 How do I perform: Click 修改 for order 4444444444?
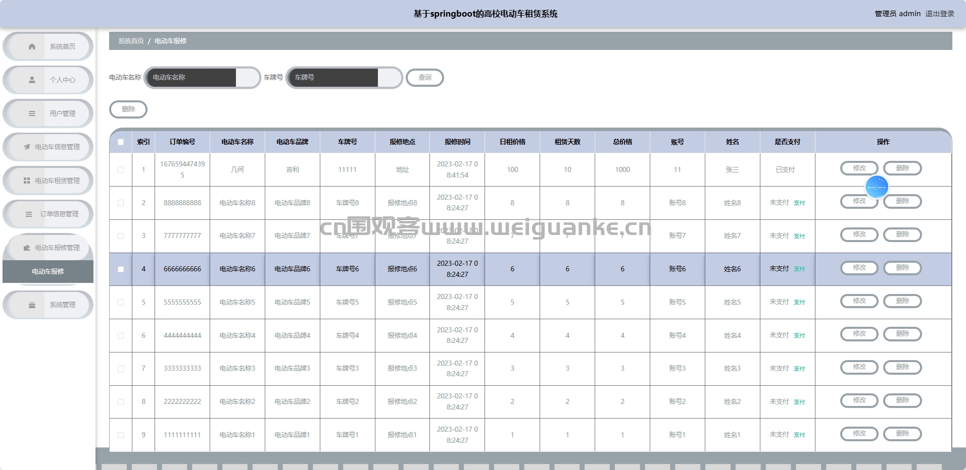tap(859, 334)
